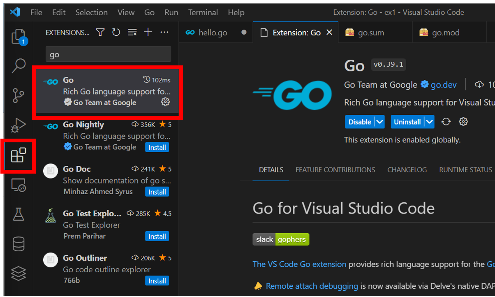Select the DETAILS tab
This screenshot has width=495, height=297.
pos(271,169)
